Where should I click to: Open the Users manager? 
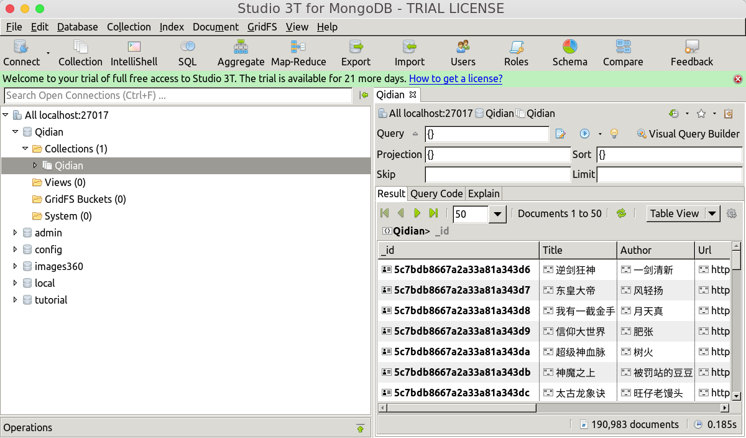pos(463,53)
